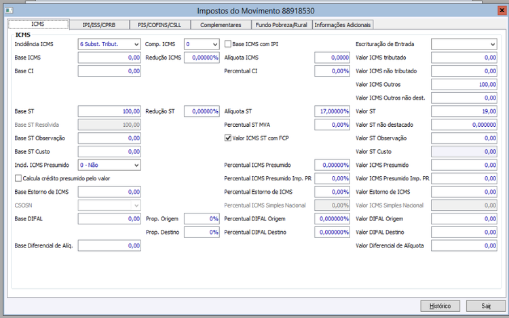509x318 pixels.
Task: Switch to the IPI/ISS/CPRB tab
Action: (x=99, y=25)
